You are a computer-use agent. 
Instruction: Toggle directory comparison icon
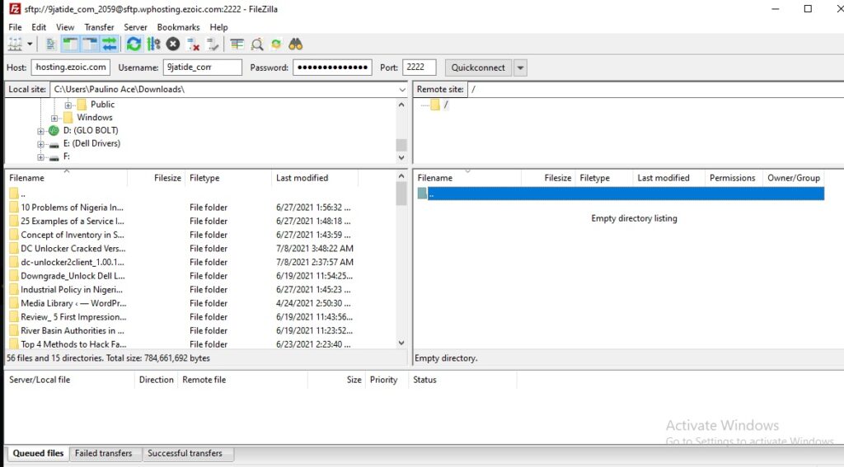[257, 44]
